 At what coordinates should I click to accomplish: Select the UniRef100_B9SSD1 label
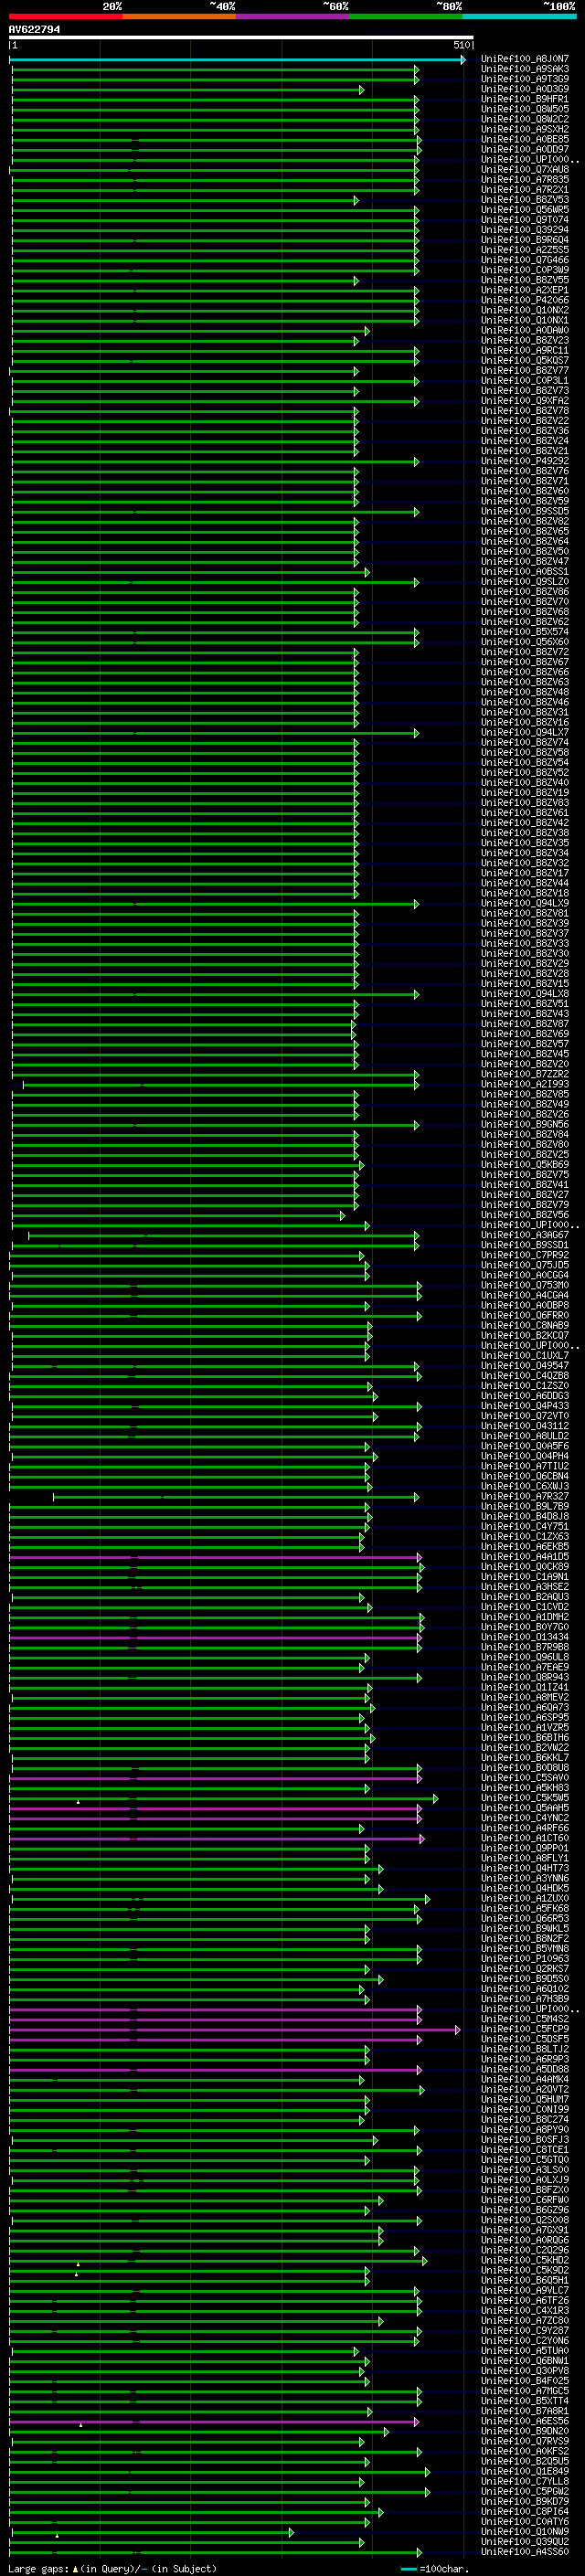525,1246
